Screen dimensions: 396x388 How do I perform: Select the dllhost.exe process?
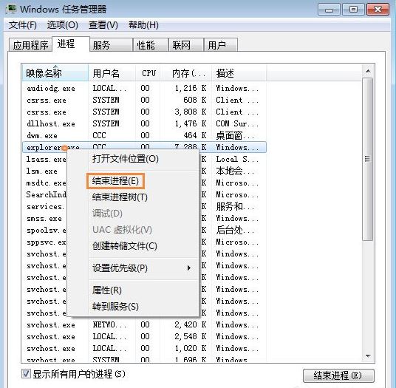pos(144,123)
